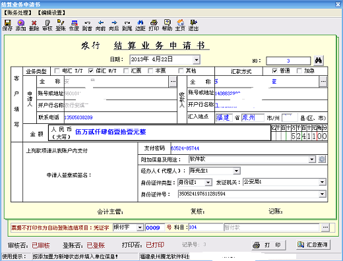This screenshot has width=343, height=261.
Task: Open the 日期 date dropdown
Action: point(197,59)
